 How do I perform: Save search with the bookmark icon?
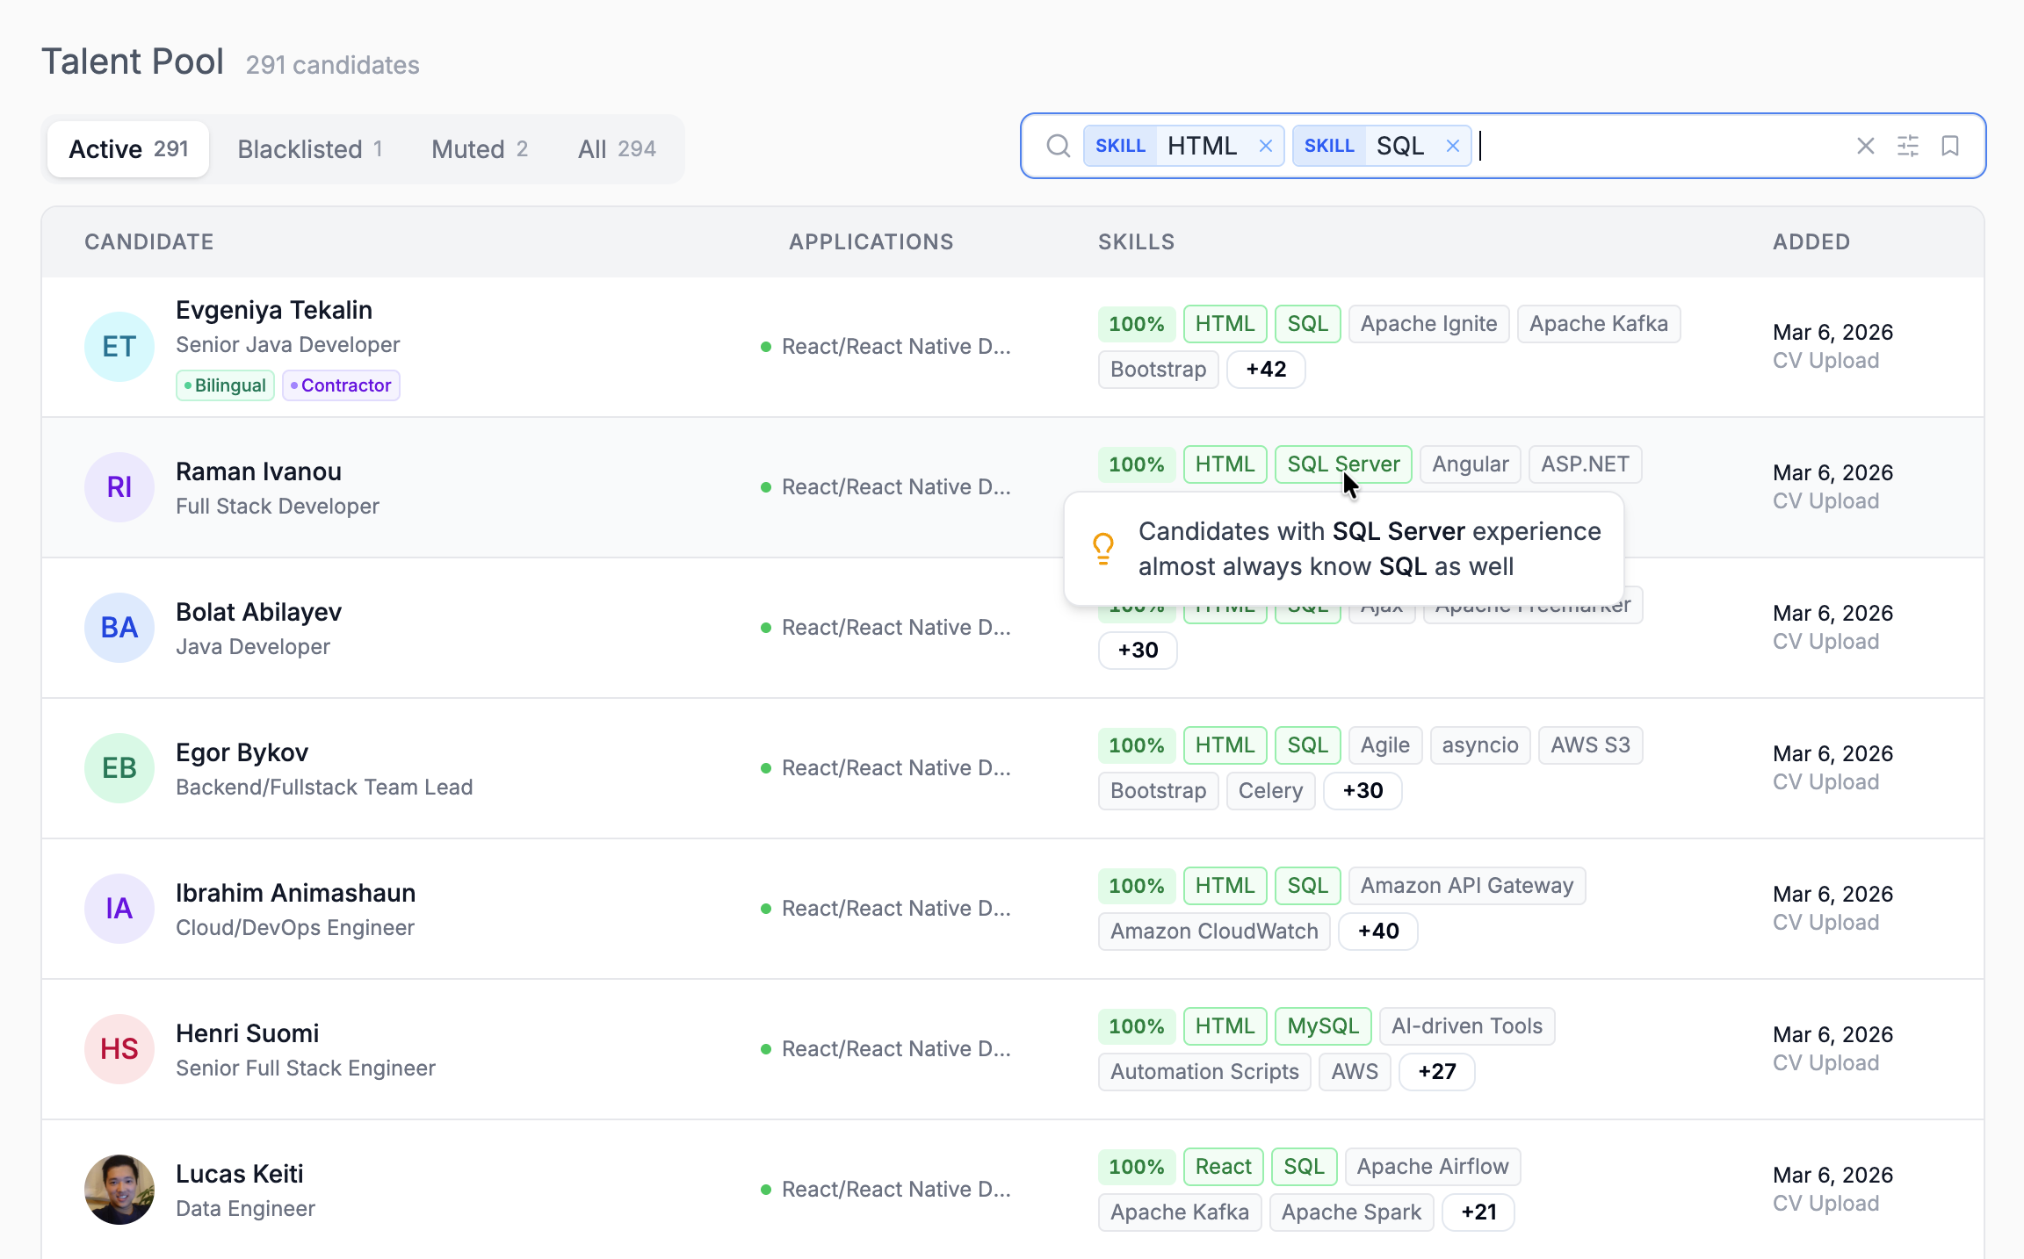(1950, 146)
